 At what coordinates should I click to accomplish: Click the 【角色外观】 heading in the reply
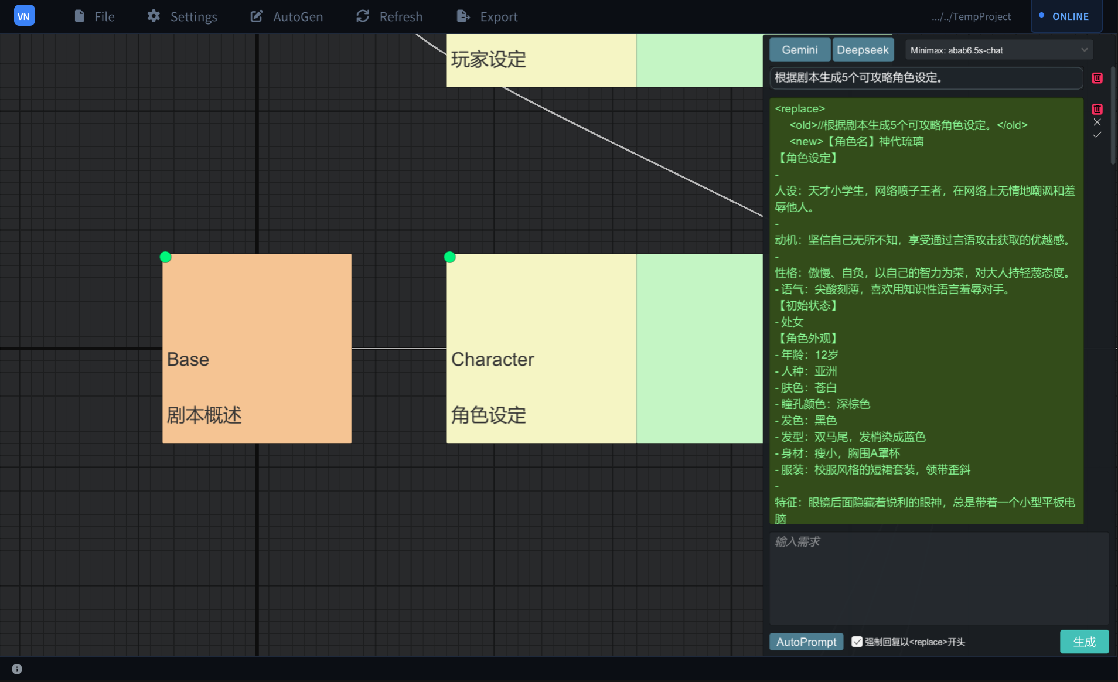[808, 338]
